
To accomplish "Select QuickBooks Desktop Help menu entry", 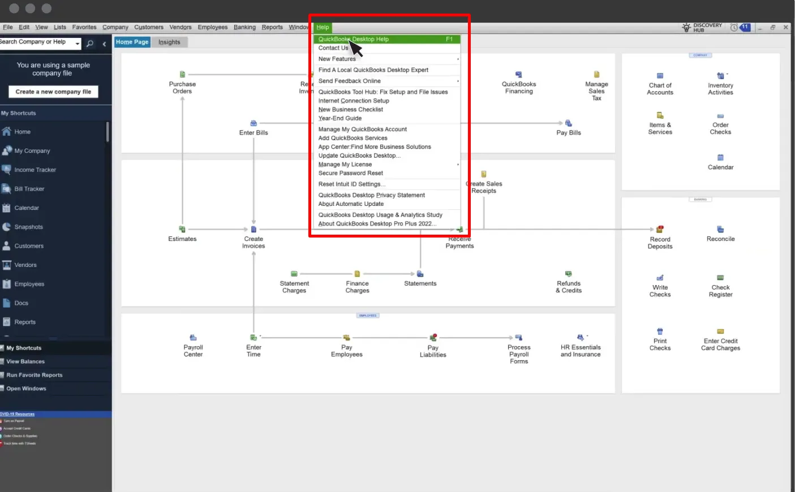I will pyautogui.click(x=387, y=39).
